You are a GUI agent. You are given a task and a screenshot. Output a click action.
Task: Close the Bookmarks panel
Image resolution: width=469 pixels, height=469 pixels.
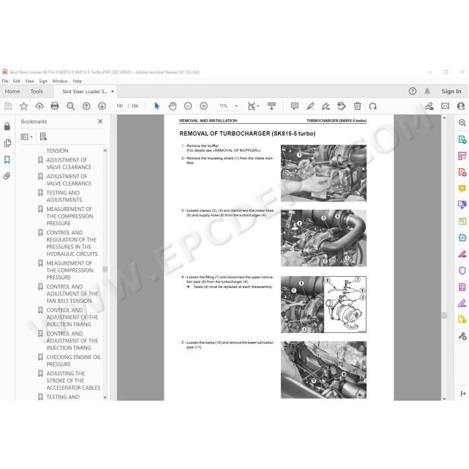pos(100,121)
